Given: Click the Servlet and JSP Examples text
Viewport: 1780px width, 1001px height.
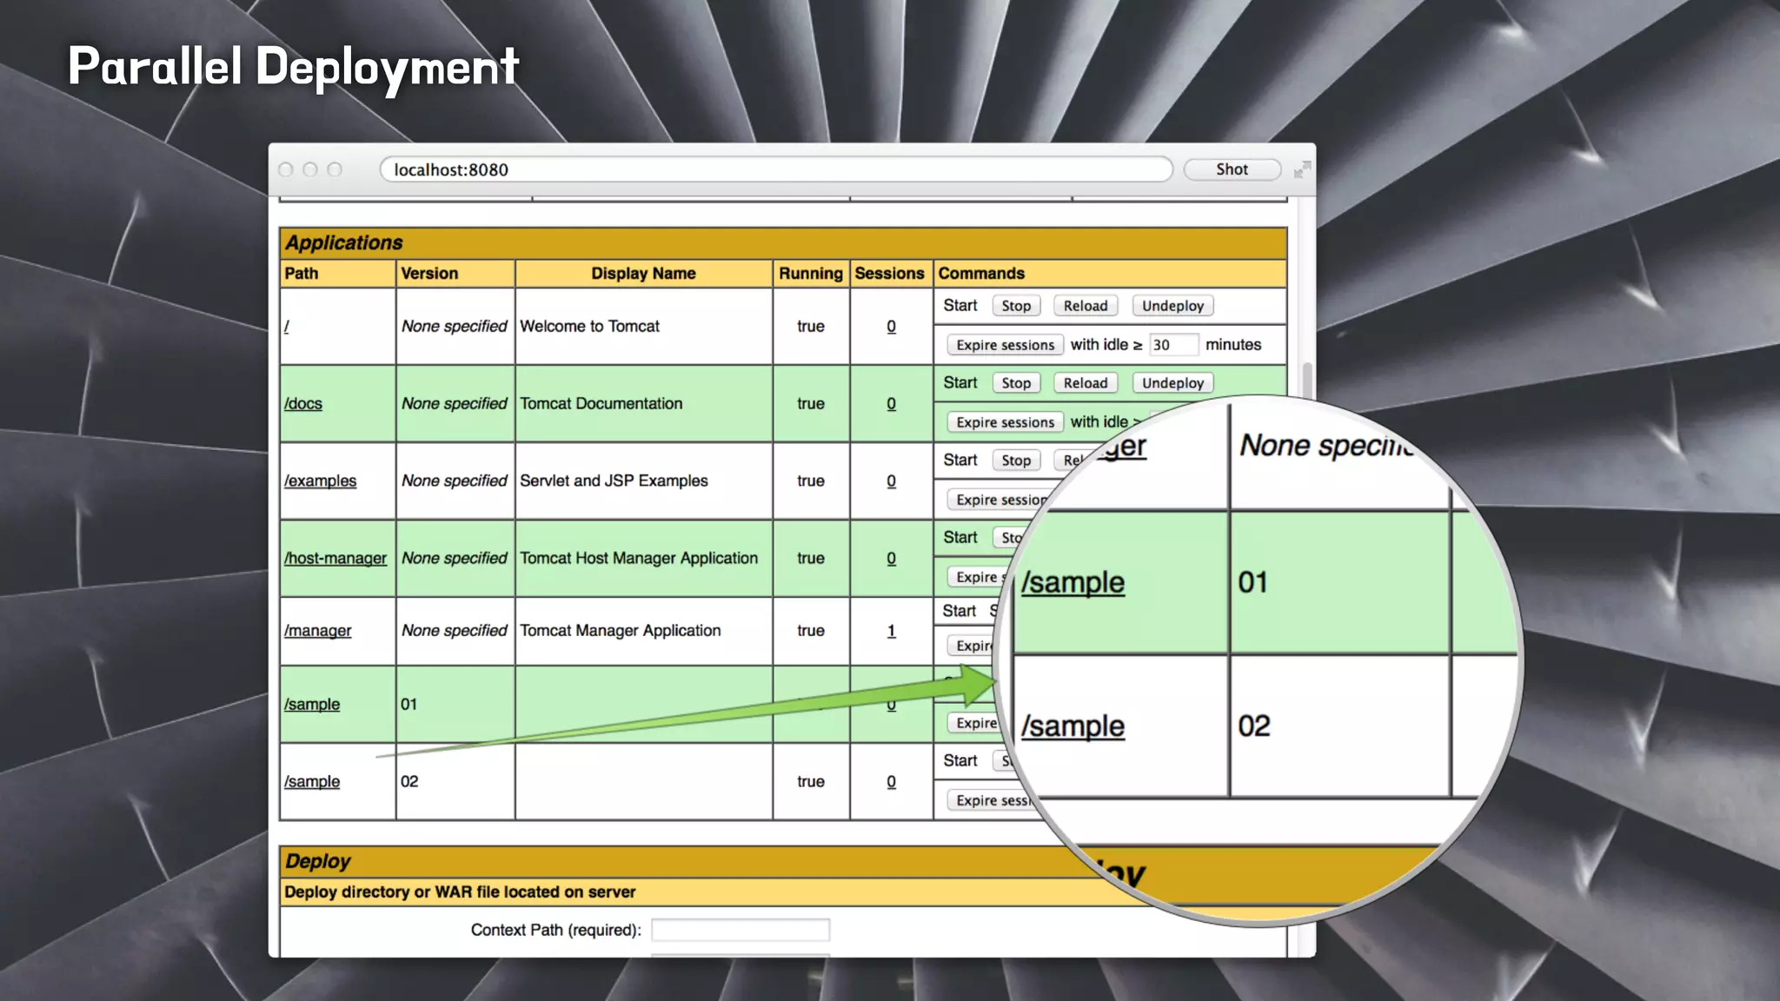Looking at the screenshot, I should pos(614,481).
